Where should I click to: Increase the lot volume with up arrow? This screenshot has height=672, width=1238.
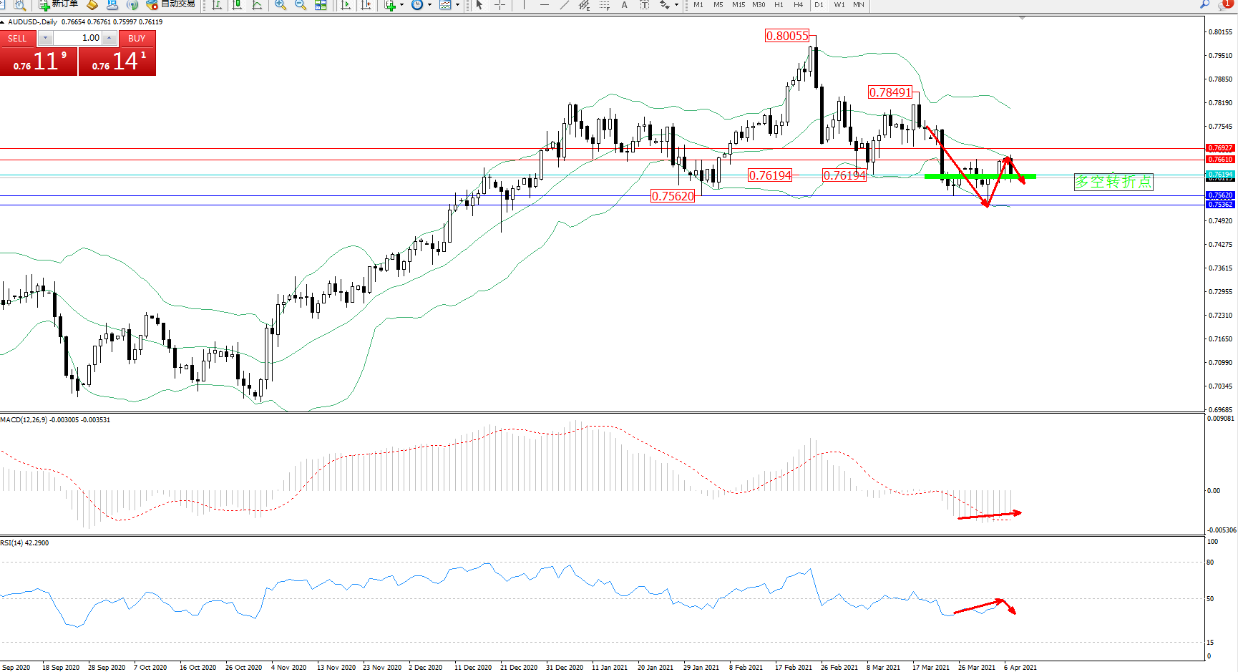[x=109, y=38]
